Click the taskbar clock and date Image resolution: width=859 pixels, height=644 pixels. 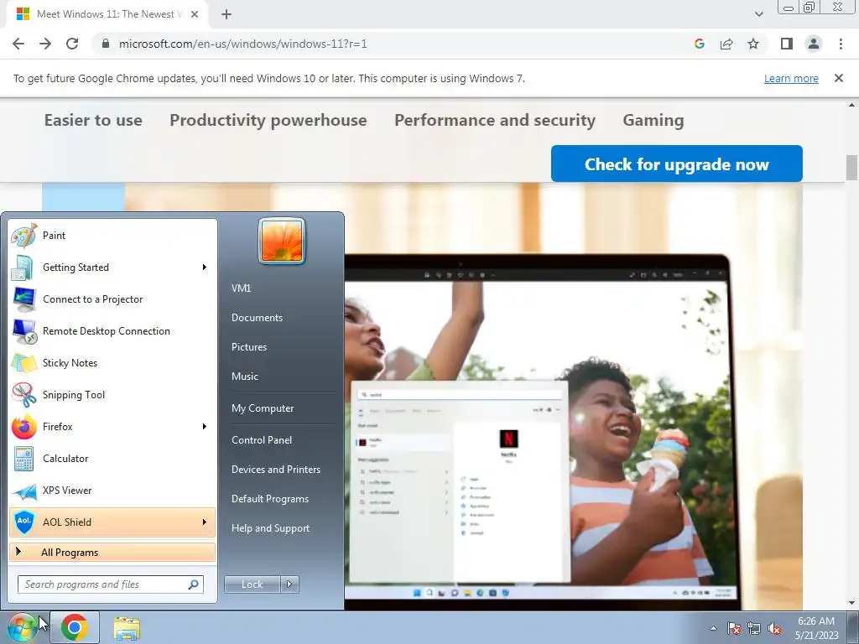[816, 628]
